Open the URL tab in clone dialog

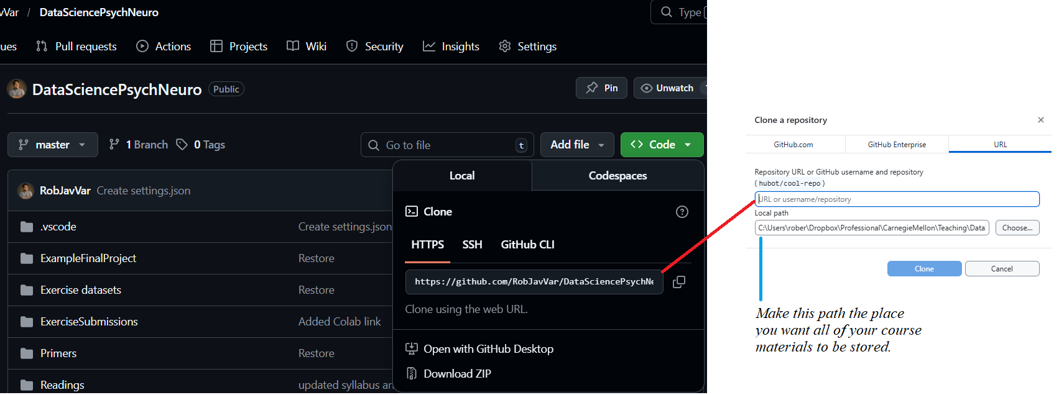tap(1000, 145)
